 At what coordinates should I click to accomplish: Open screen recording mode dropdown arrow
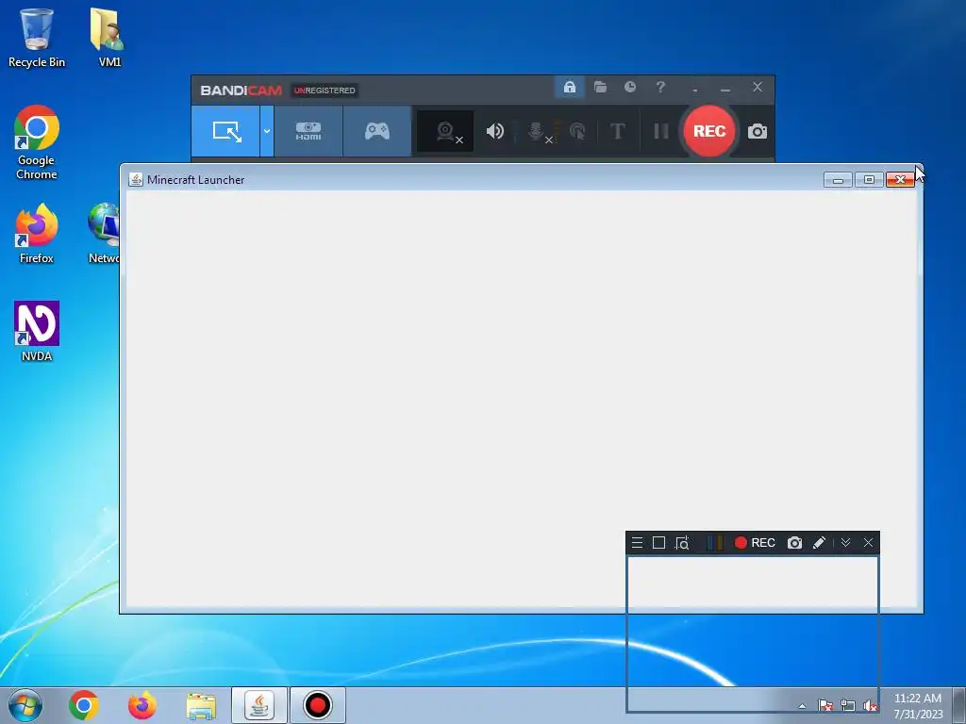(x=267, y=131)
